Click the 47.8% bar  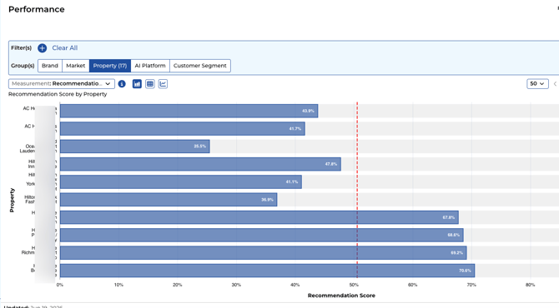pos(200,164)
